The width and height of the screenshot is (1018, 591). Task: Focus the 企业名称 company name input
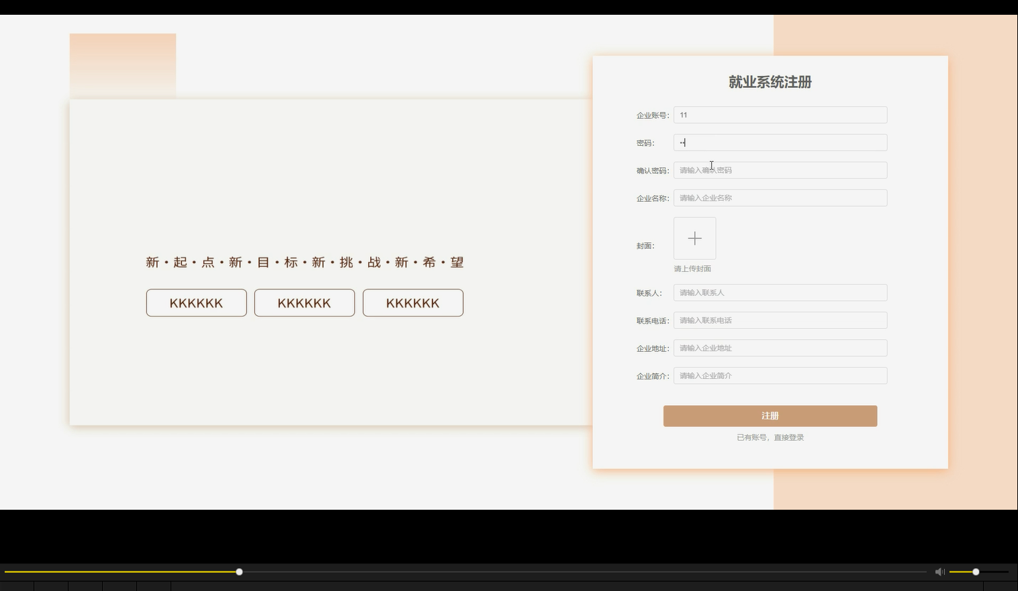tap(780, 197)
